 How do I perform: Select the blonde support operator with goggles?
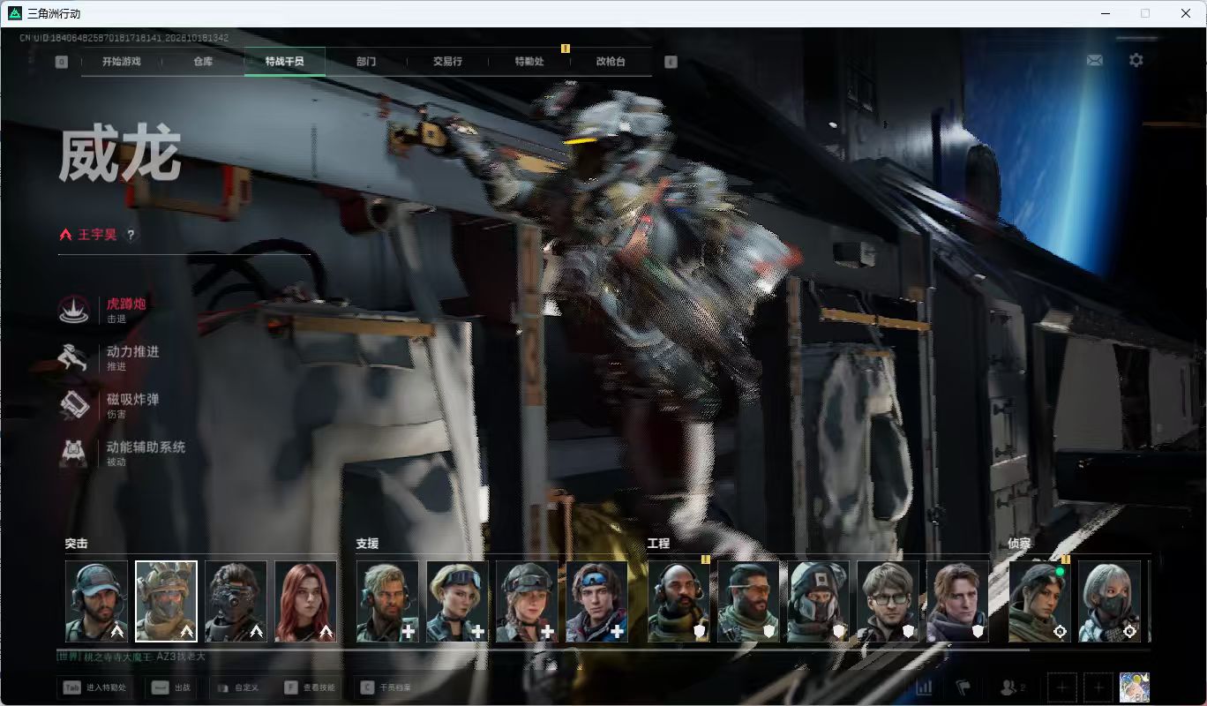pyautogui.click(x=457, y=601)
